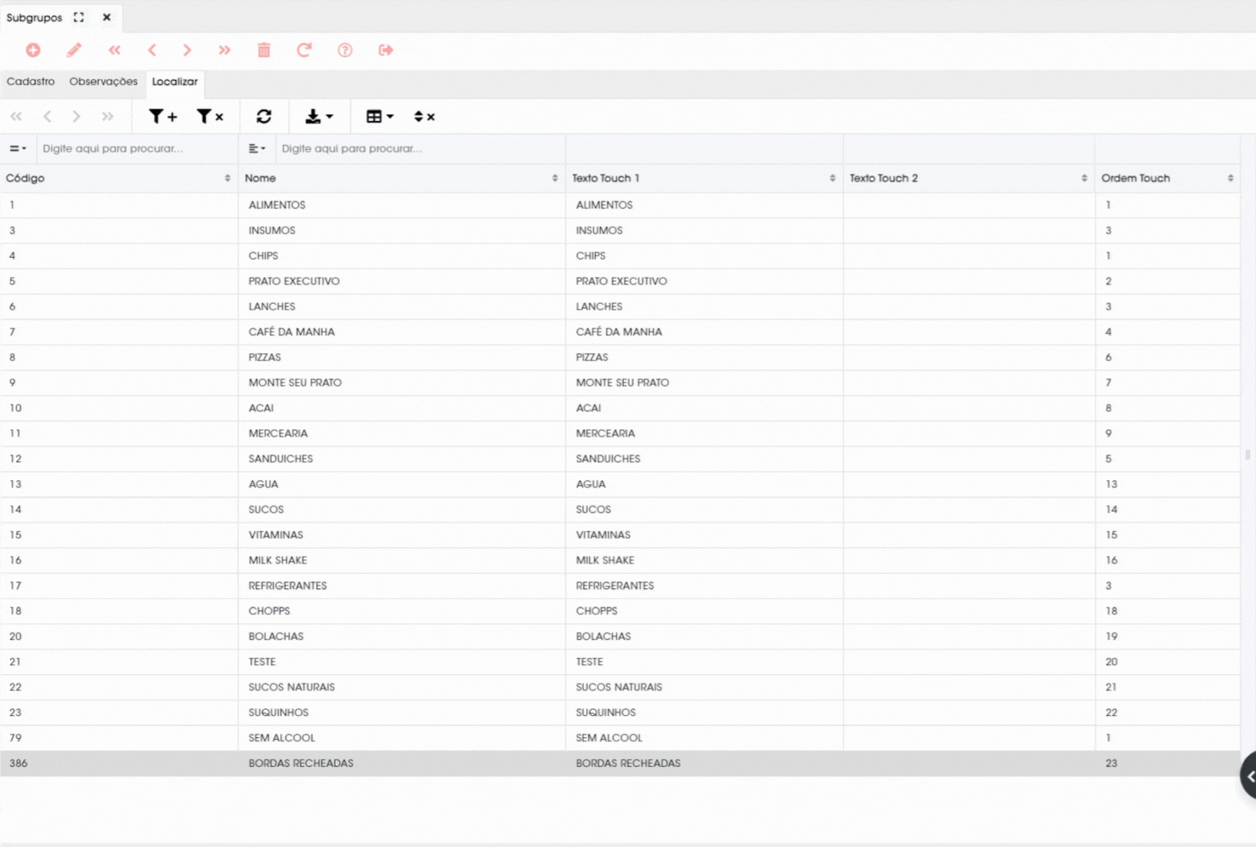
Task: Reload the grid with the sync icon
Action: coord(264,116)
